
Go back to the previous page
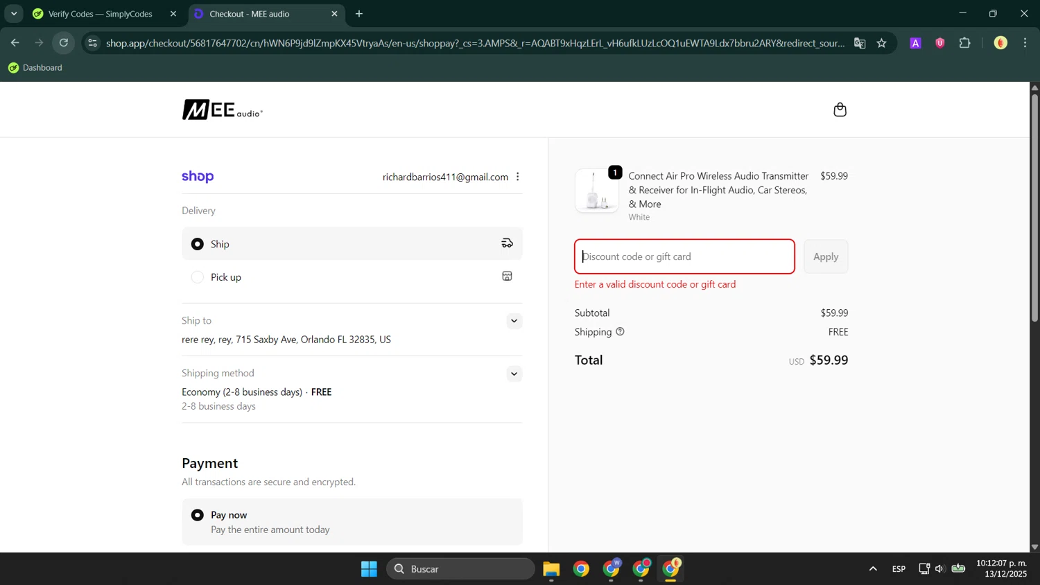15,43
